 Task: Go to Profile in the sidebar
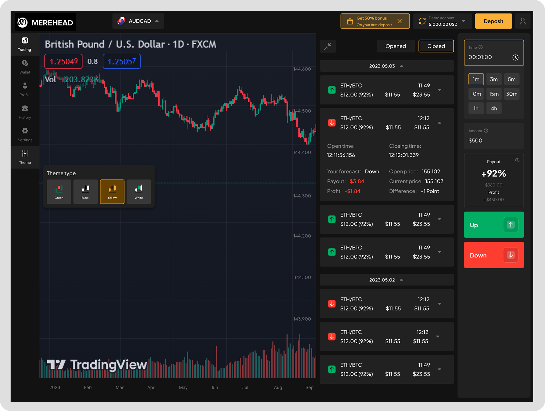(25, 90)
